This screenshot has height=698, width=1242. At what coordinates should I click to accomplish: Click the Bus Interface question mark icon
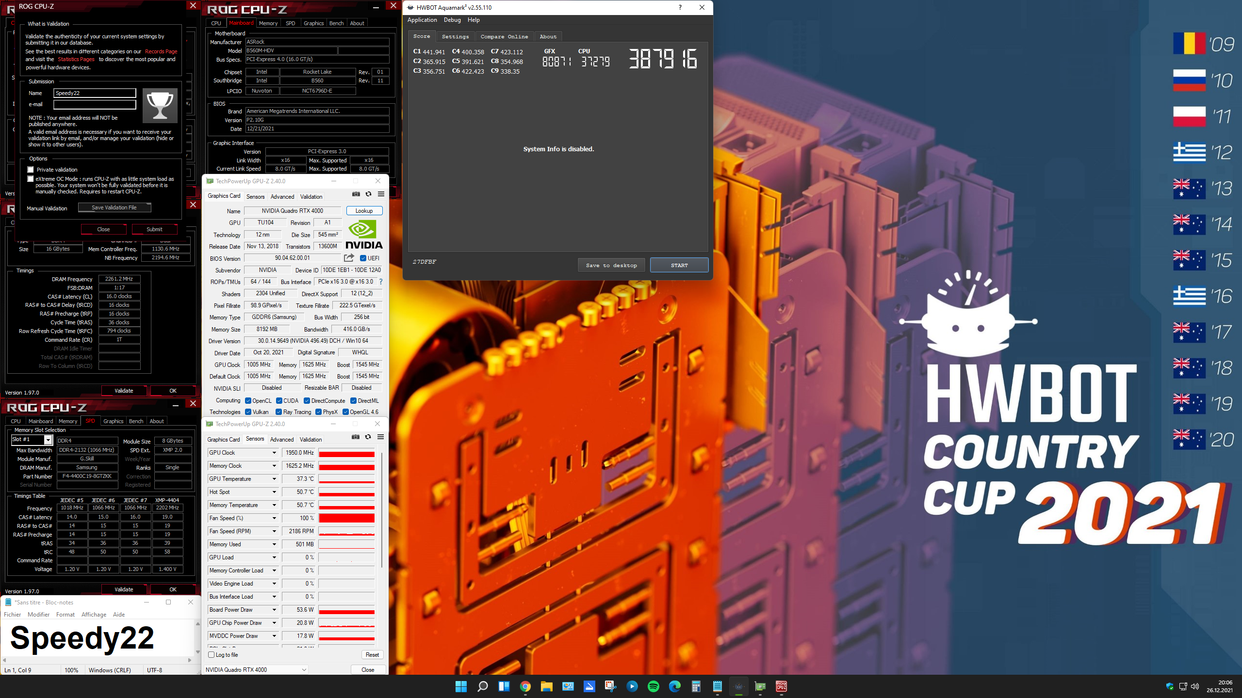click(x=381, y=282)
